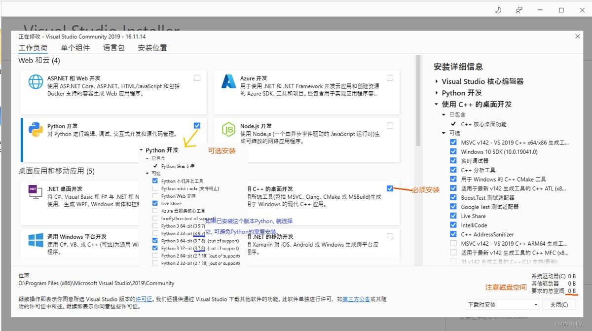Switch to the 安装位置 tab
The height and width of the screenshot is (331, 592).
click(152, 48)
